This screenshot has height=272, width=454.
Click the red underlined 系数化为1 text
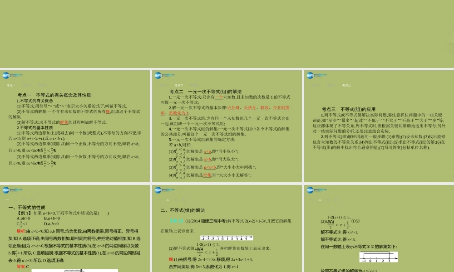click(178, 113)
